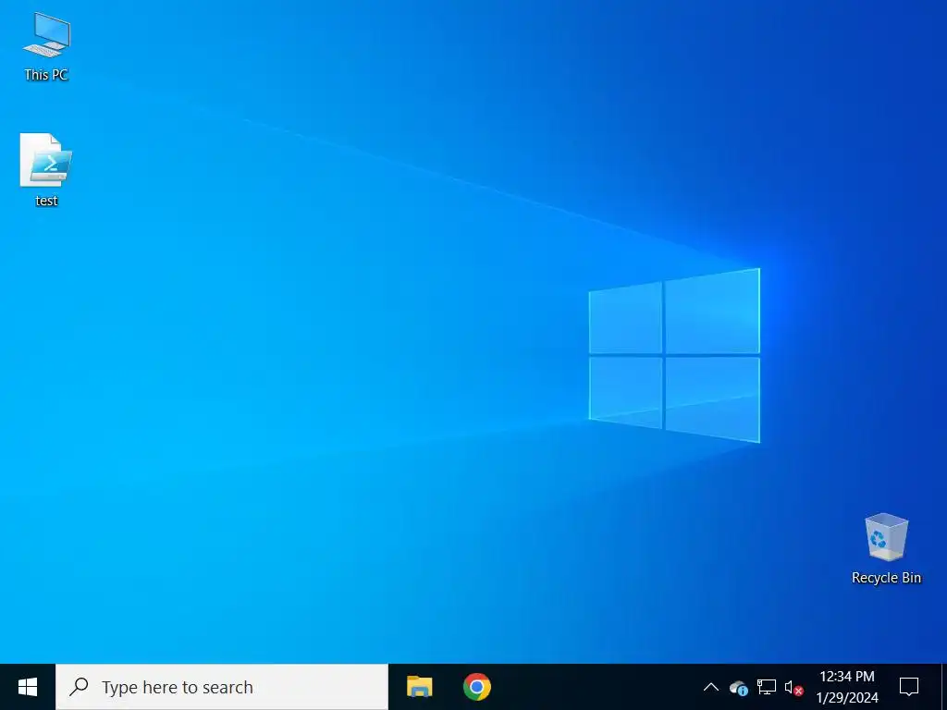Click the Show desktop strip
The width and height of the screenshot is (947, 710).
pos(944,687)
